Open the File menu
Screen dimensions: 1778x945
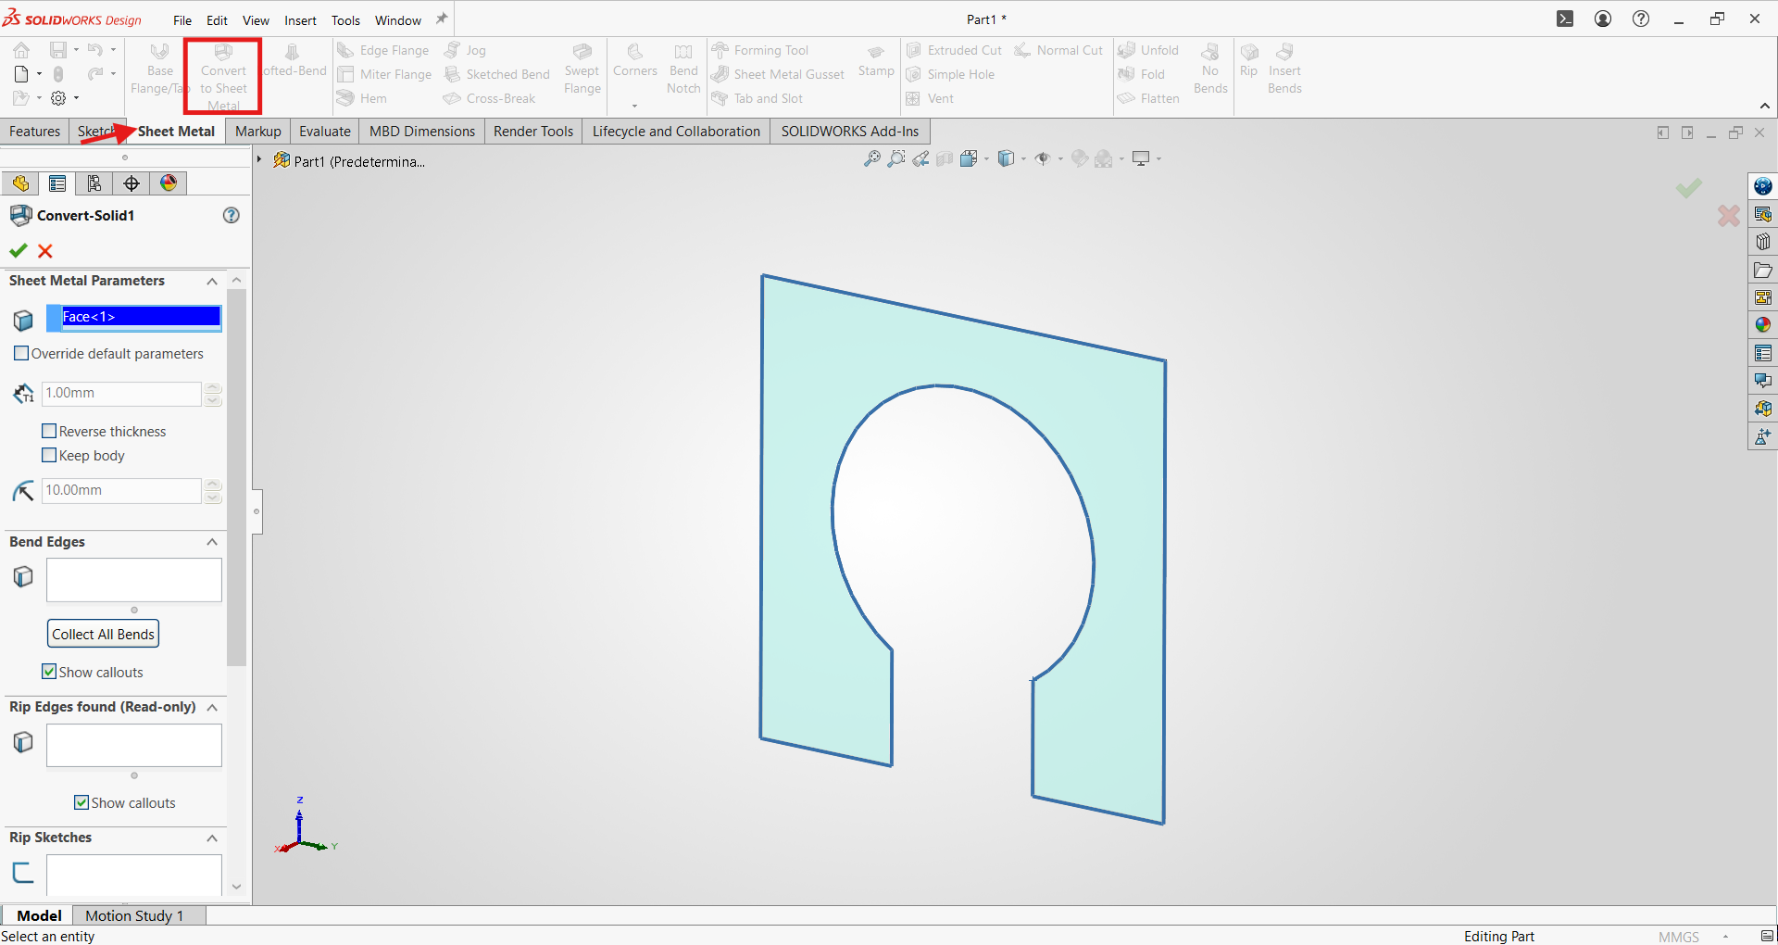point(182,20)
